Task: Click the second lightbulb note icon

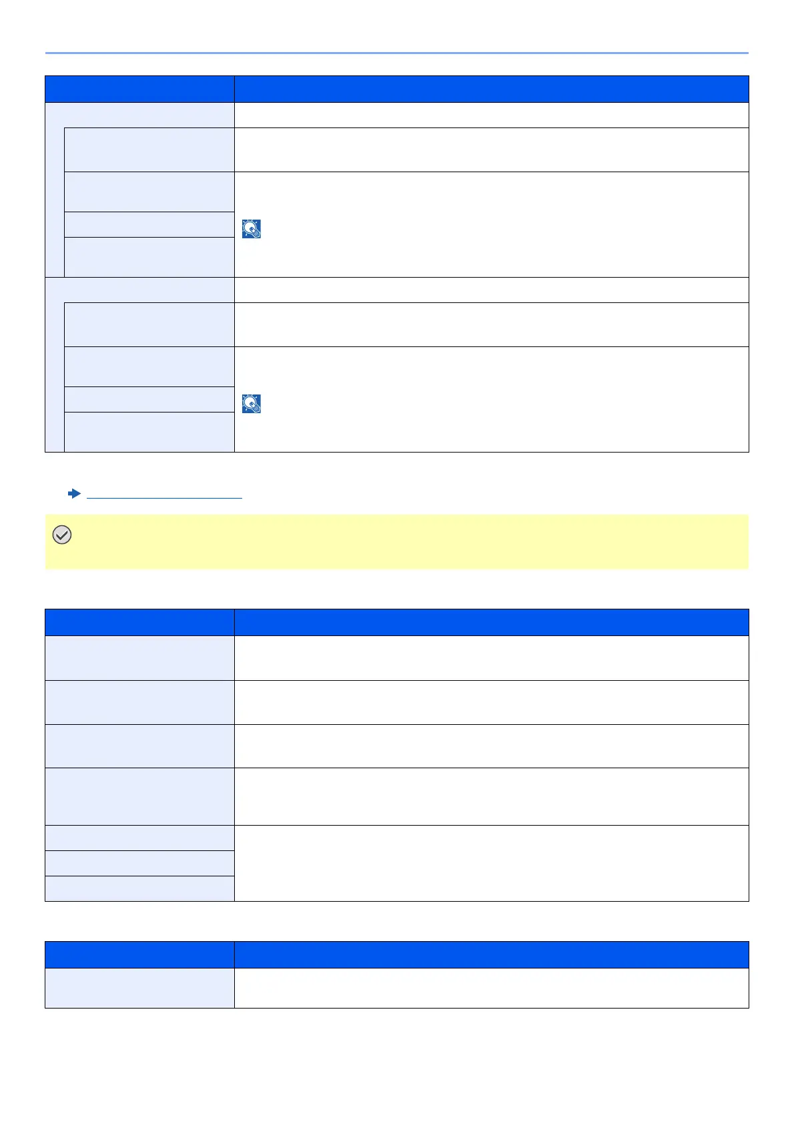Action: [x=252, y=404]
